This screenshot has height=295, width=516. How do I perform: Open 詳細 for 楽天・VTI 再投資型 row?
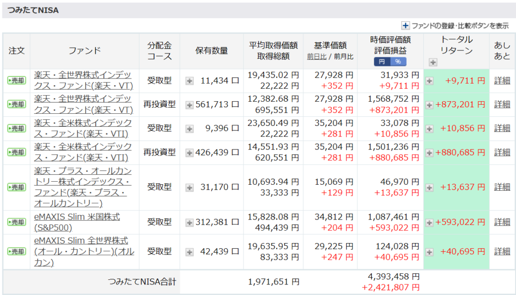[x=502, y=152]
